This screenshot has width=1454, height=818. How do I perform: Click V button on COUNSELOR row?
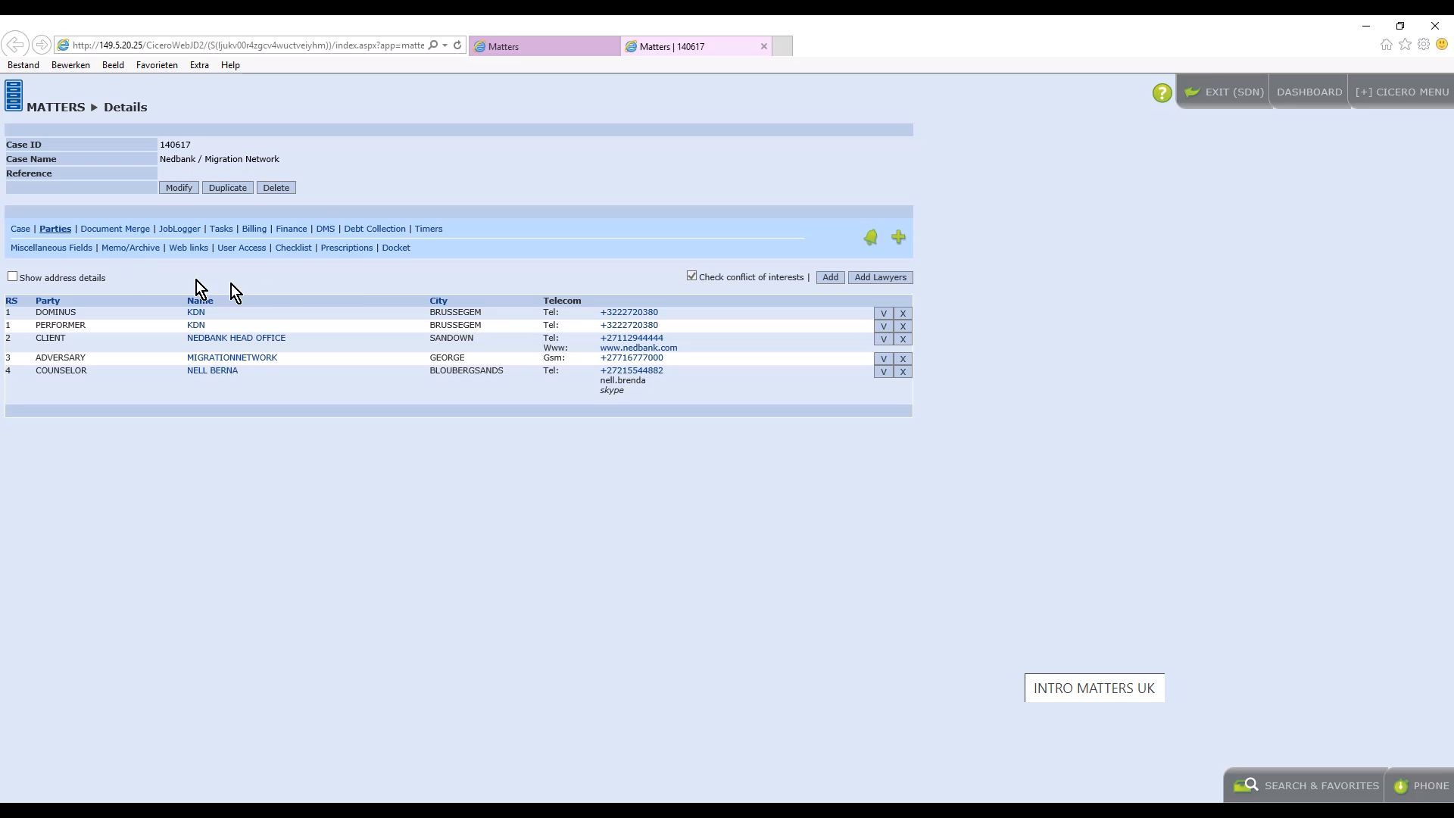click(x=883, y=372)
